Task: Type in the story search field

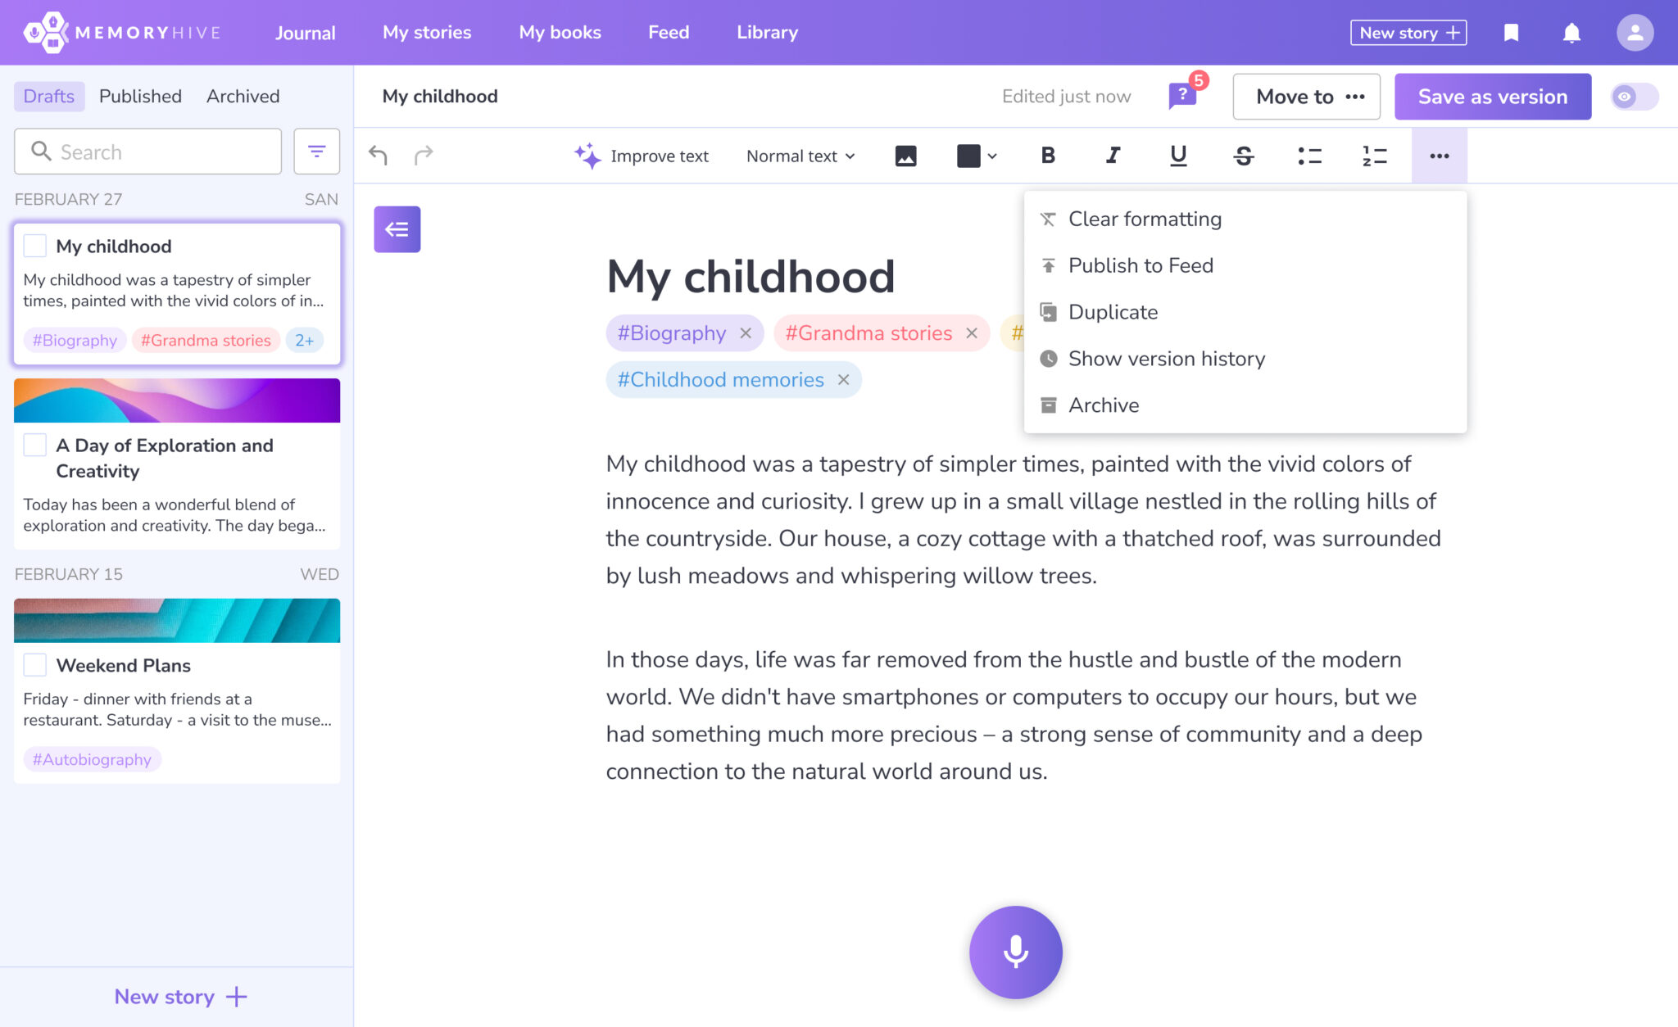Action: pyautogui.click(x=147, y=152)
